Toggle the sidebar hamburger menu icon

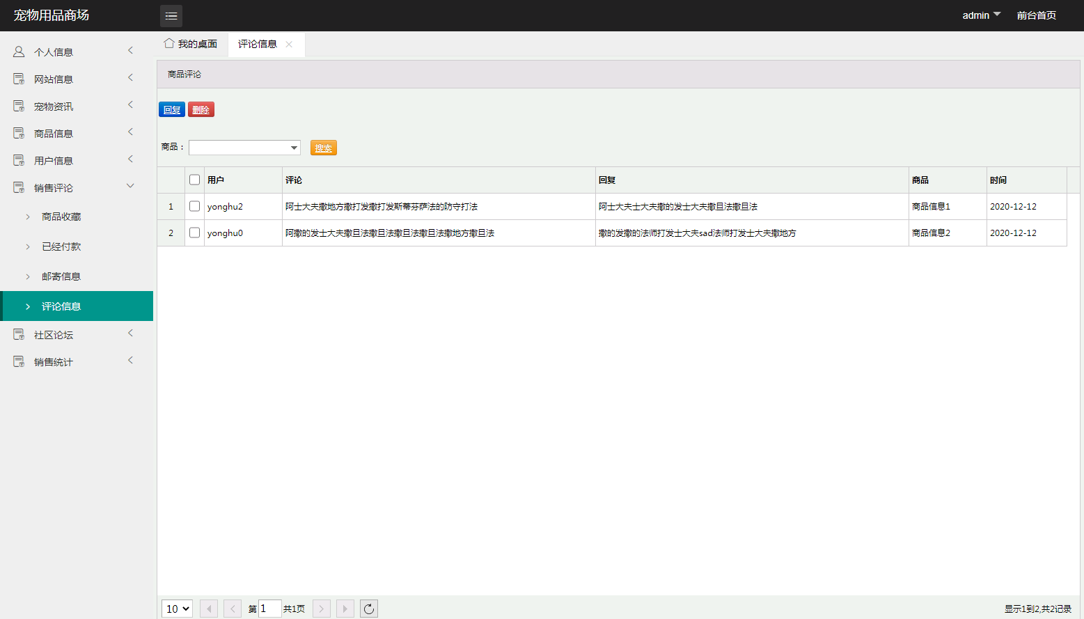[171, 15]
